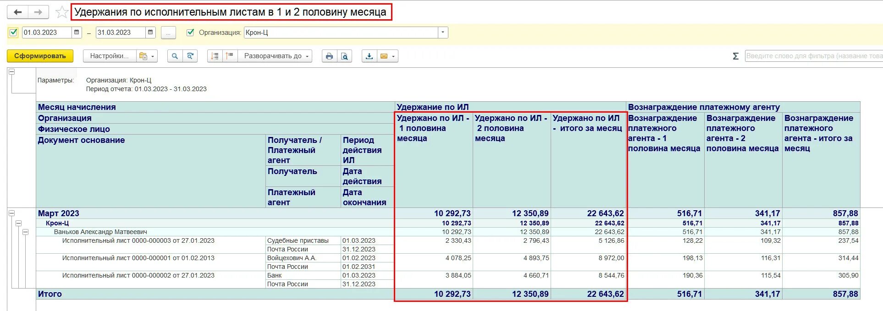The width and height of the screenshot is (883, 311).
Task: Collapse the report parameters section
Action: (11, 72)
